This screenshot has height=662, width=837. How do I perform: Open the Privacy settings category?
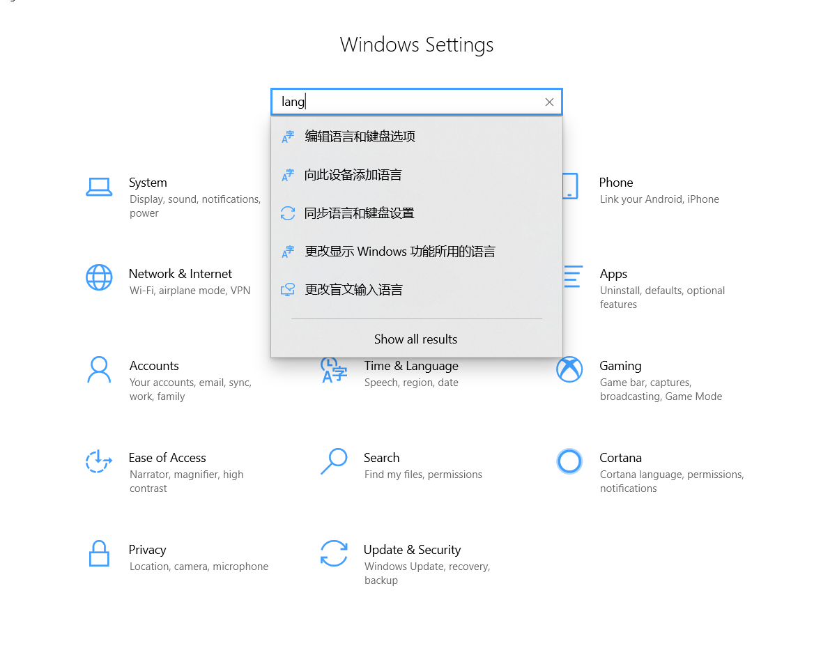pyautogui.click(x=148, y=550)
